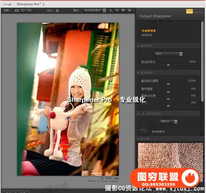The image size is (206, 193).
Task: Click the 50% adaptive sharpening slider handle
Action: coord(168,65)
